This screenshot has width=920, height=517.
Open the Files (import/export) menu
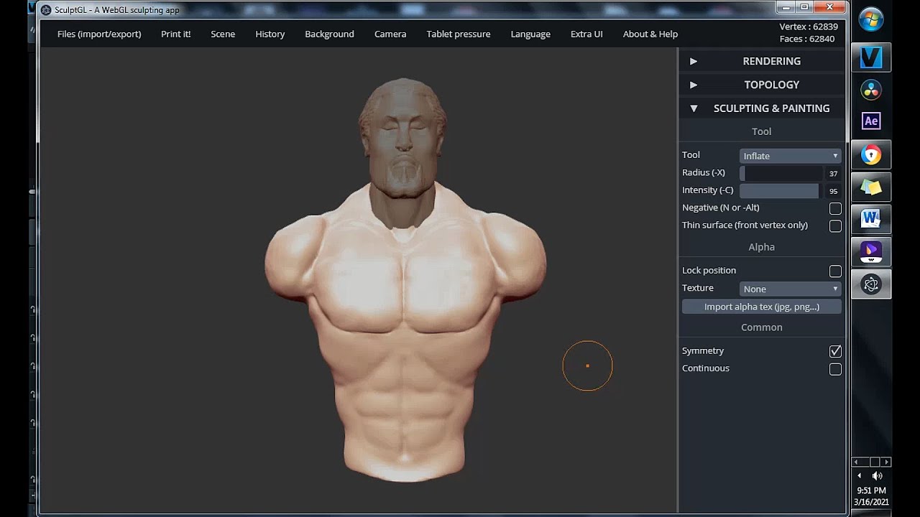click(x=99, y=34)
